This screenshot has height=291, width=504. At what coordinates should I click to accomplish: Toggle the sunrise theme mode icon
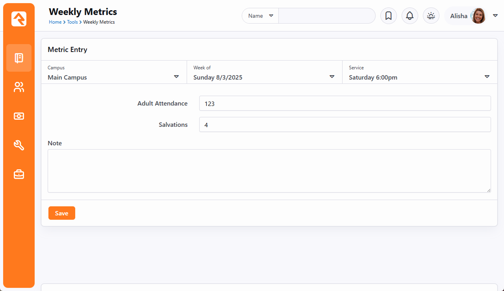[x=431, y=16]
